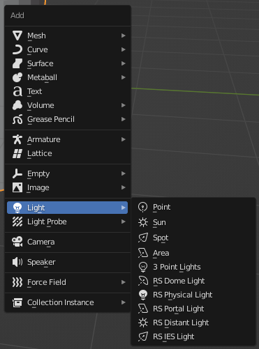Add a Text object
Image resolution: width=259 pixels, height=349 pixels.
(x=68, y=91)
